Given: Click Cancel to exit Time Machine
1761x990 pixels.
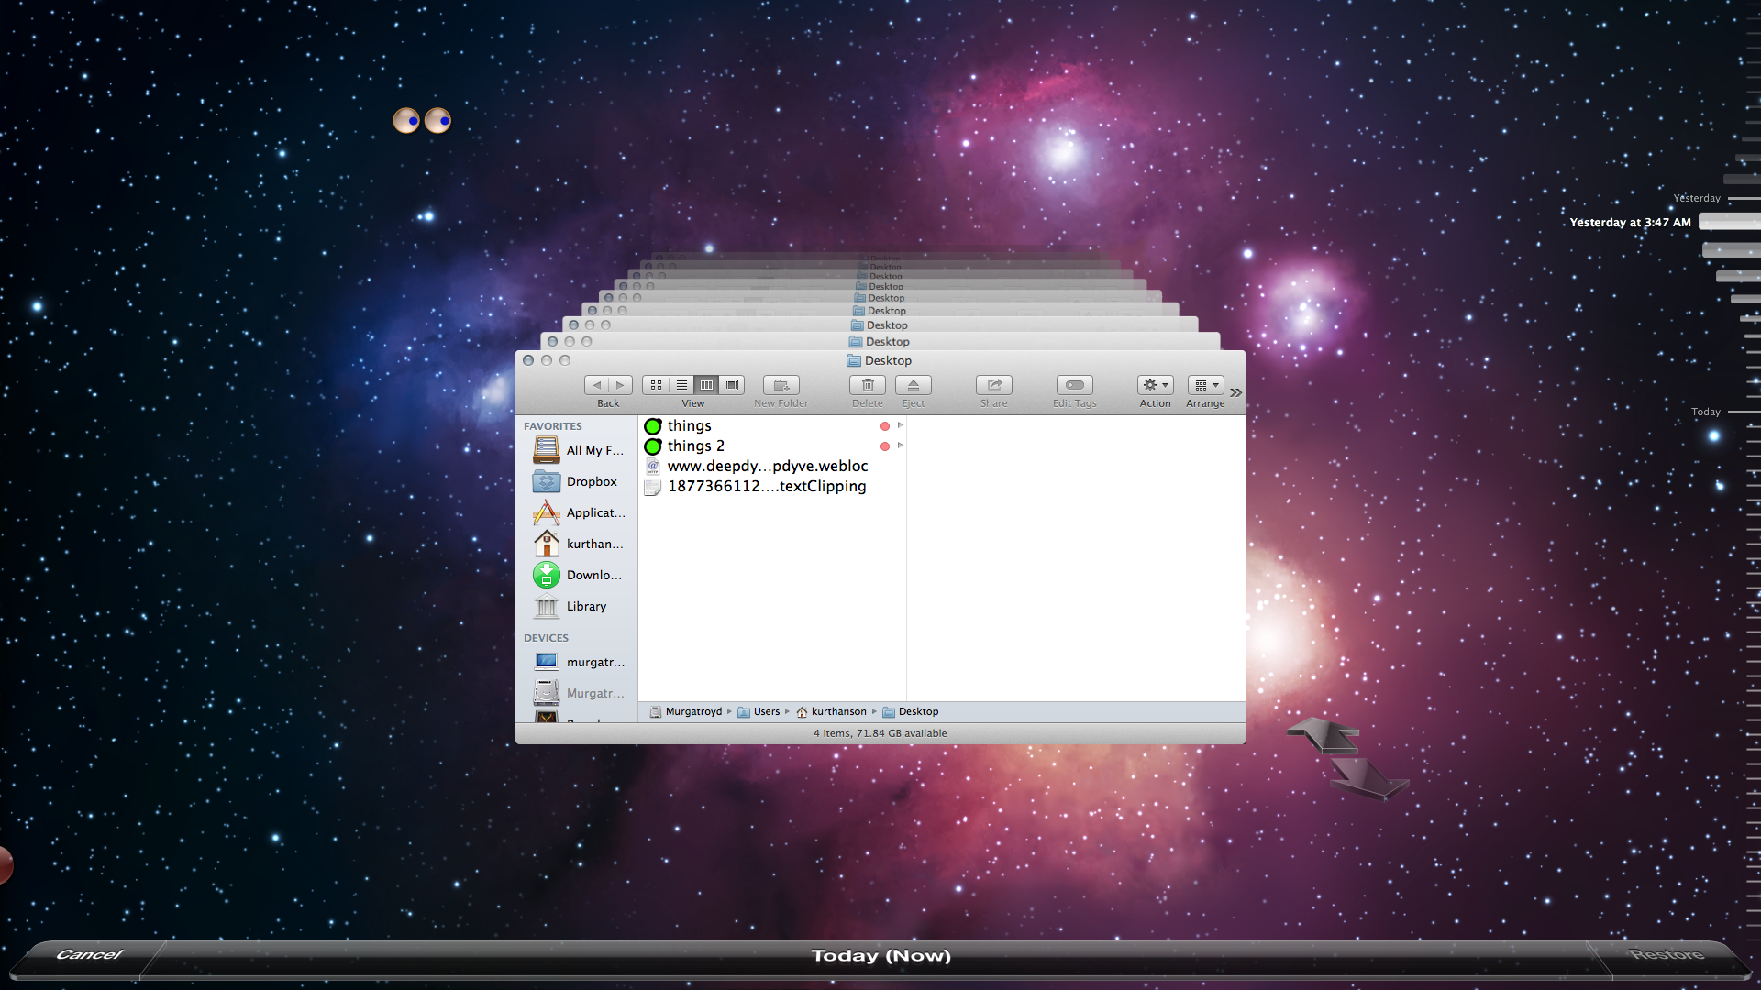Looking at the screenshot, I should tap(88, 954).
